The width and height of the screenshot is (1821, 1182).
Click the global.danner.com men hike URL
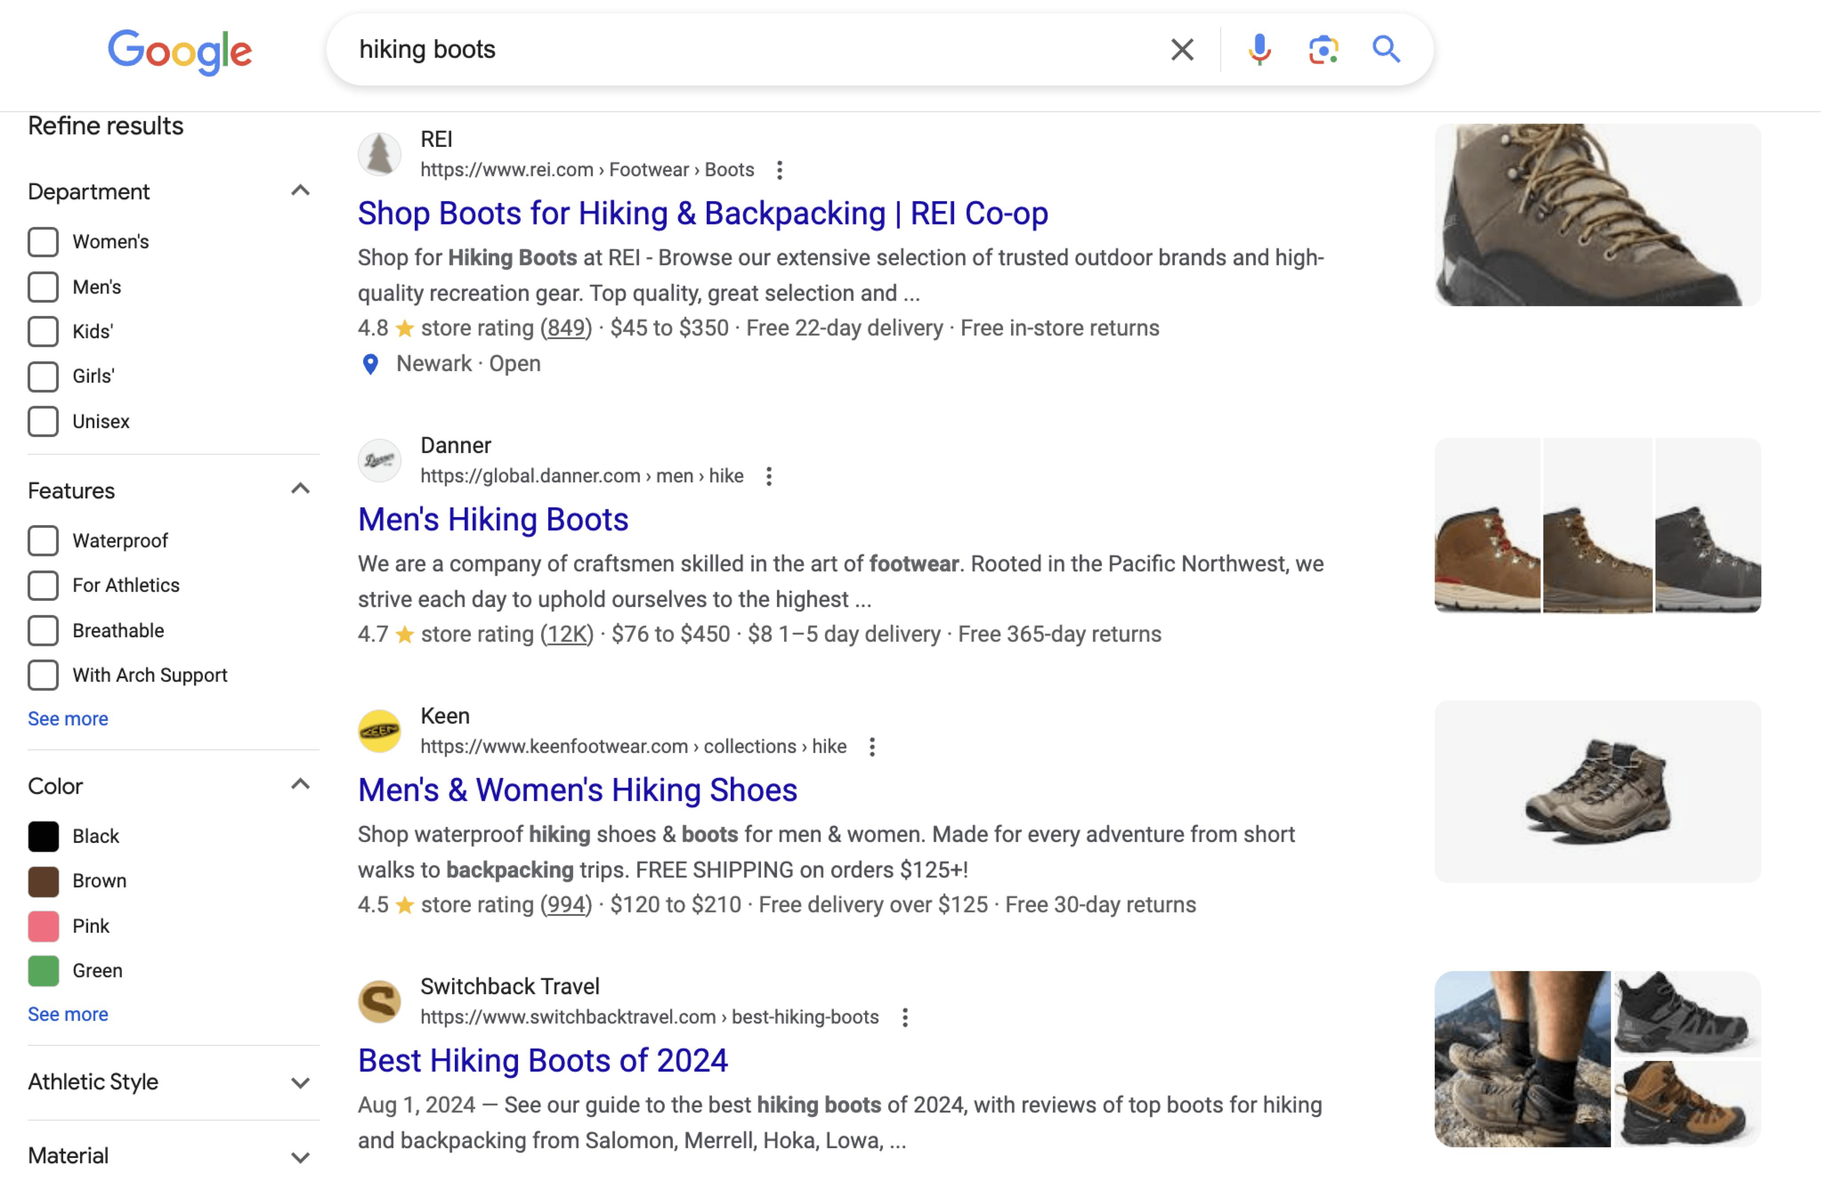[582, 476]
